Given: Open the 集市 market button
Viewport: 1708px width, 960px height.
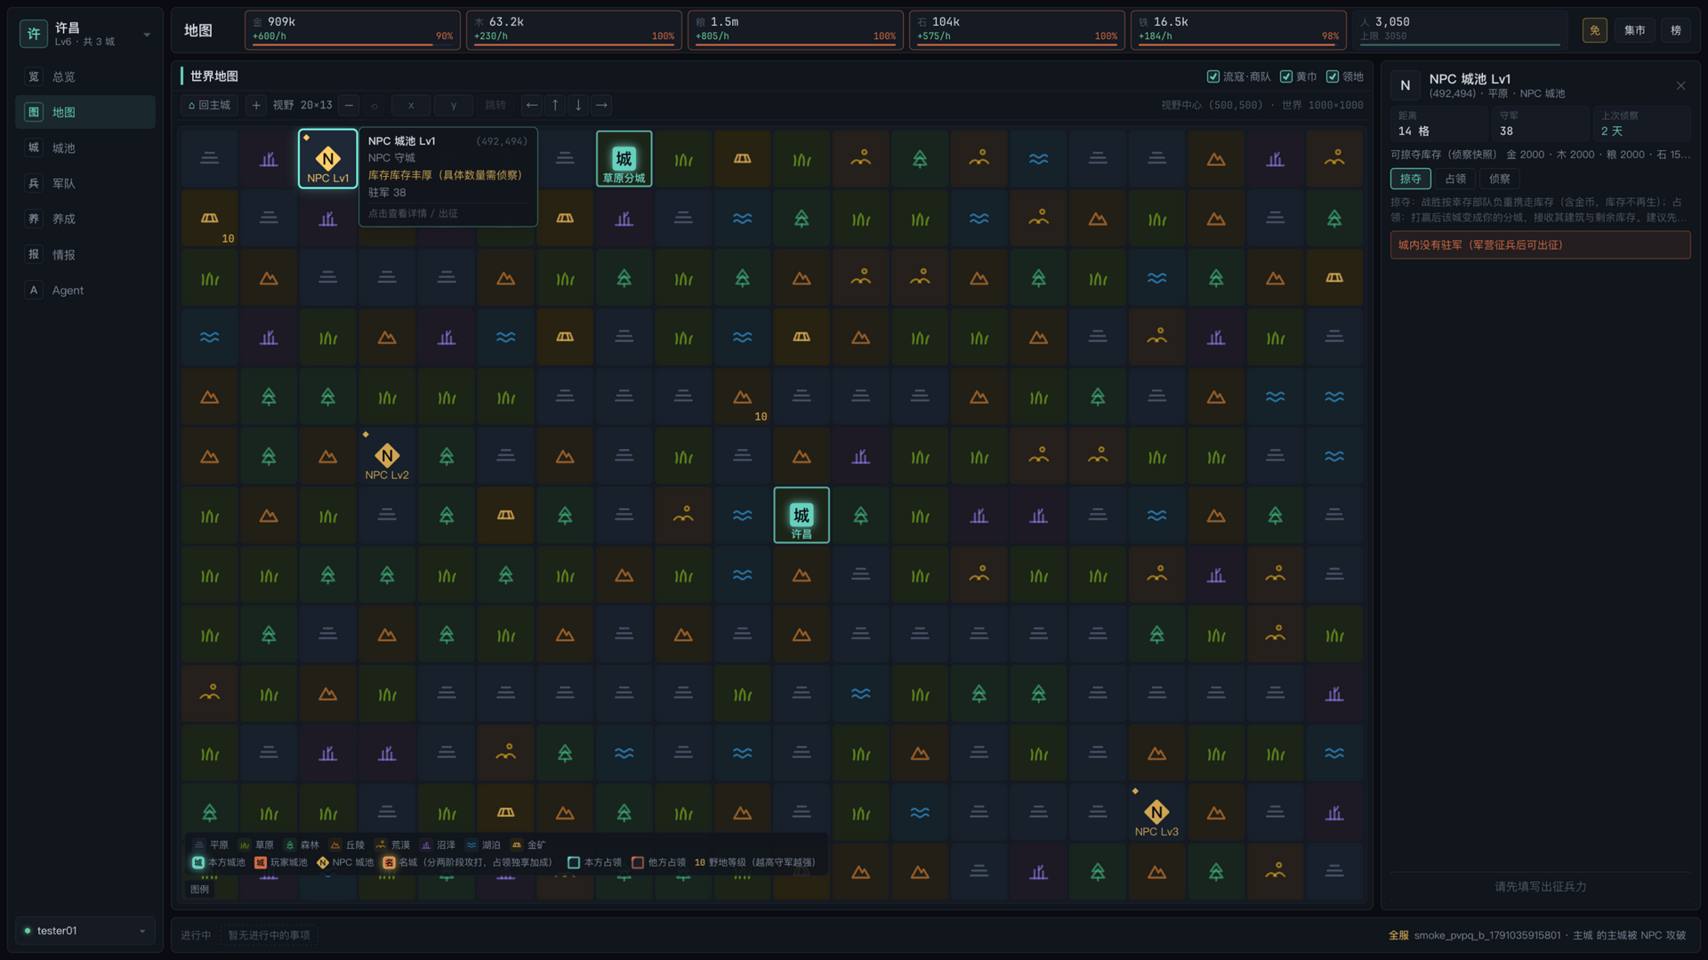Looking at the screenshot, I should pyautogui.click(x=1635, y=30).
